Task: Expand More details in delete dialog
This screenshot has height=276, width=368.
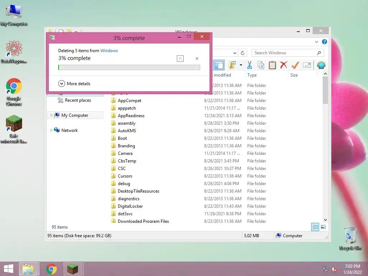Action: coord(74,83)
